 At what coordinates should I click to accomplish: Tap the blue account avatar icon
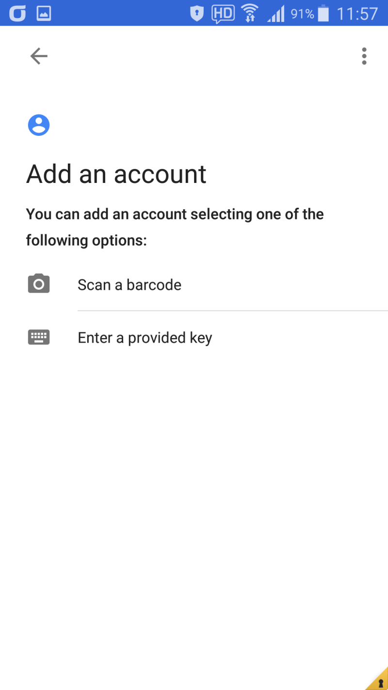point(39,125)
